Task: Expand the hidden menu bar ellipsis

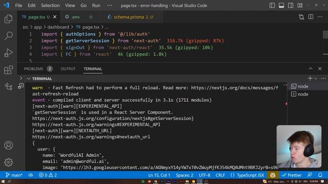Action: pyautogui.click(x=110, y=6)
